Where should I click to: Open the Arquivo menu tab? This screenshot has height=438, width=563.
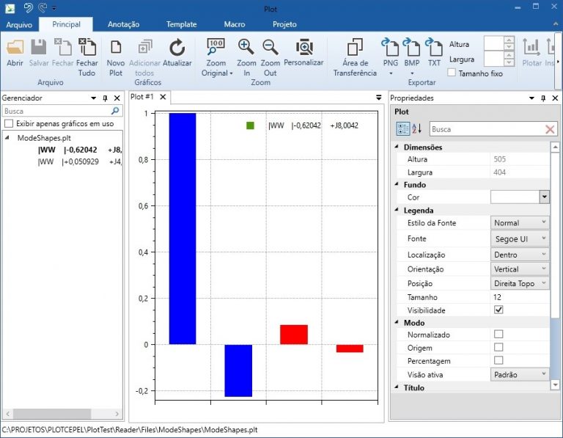20,24
